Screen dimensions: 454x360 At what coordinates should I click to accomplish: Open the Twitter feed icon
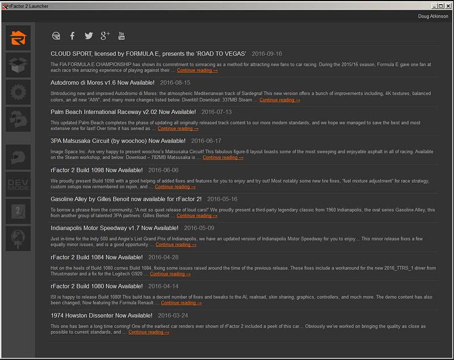(x=89, y=36)
